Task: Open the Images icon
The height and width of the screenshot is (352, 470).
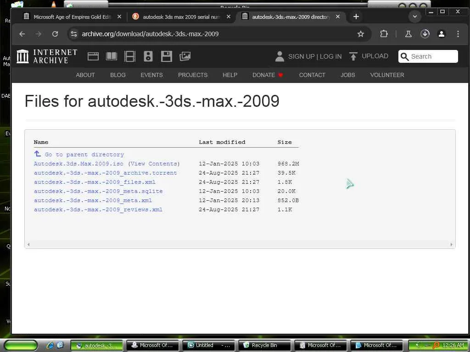Action: point(185,56)
